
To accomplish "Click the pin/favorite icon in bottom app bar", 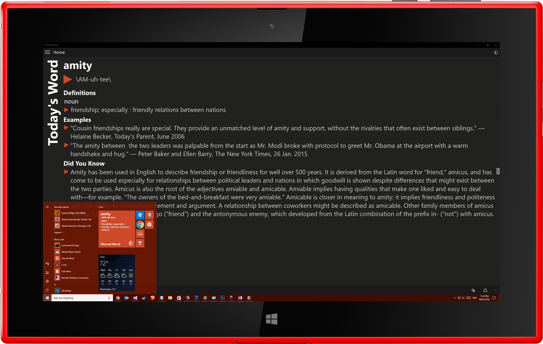I will click(473, 290).
